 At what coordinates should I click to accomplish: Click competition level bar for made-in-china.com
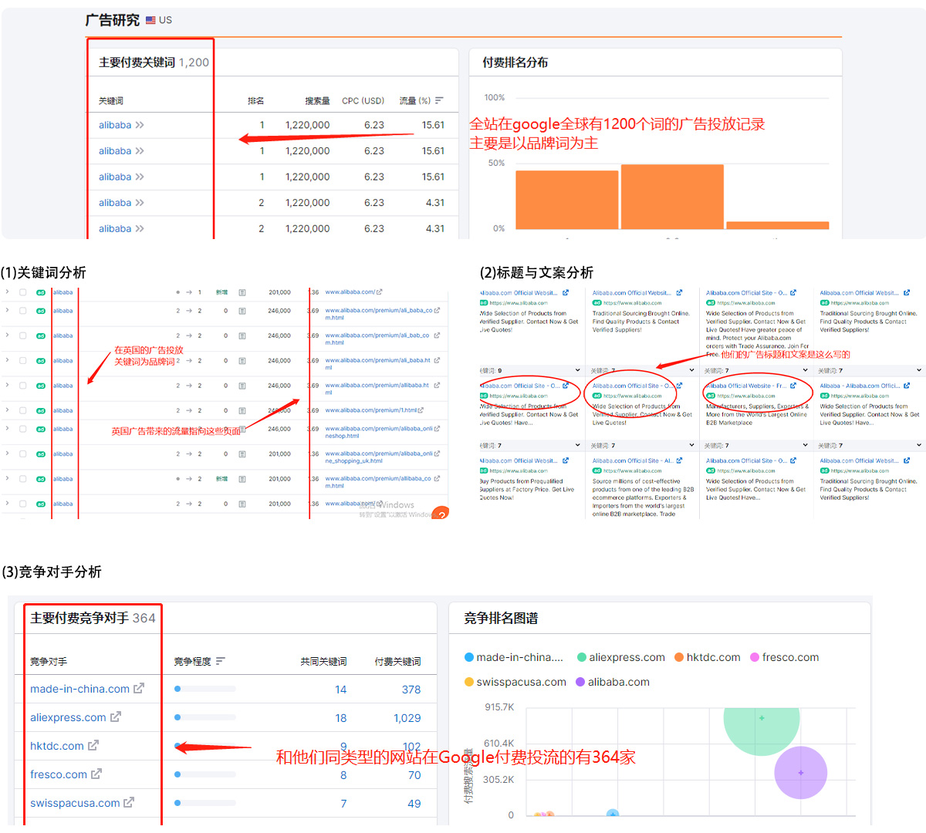205,689
